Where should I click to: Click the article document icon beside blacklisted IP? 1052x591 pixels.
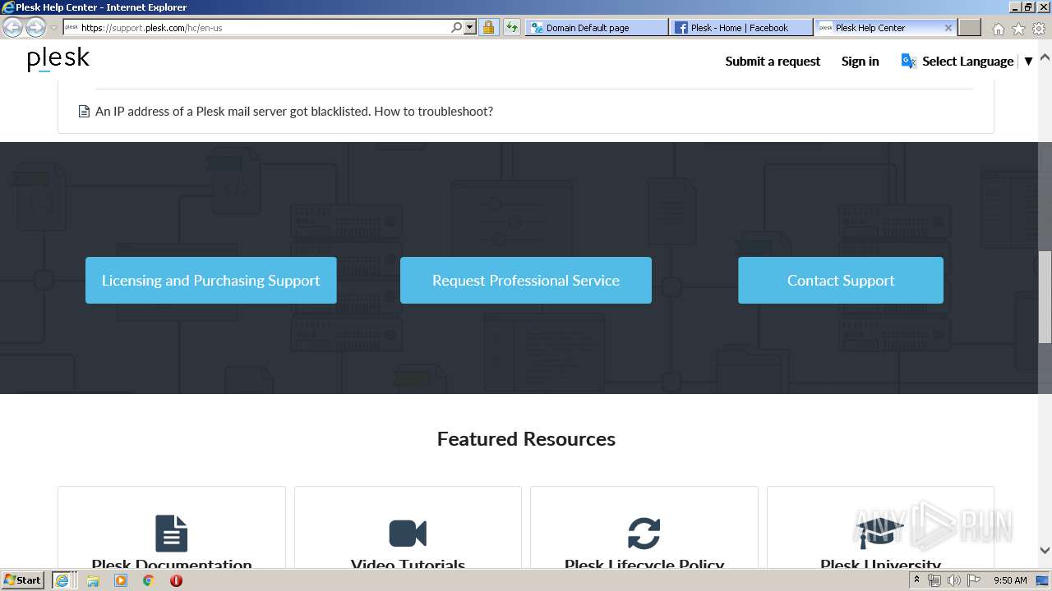point(84,112)
